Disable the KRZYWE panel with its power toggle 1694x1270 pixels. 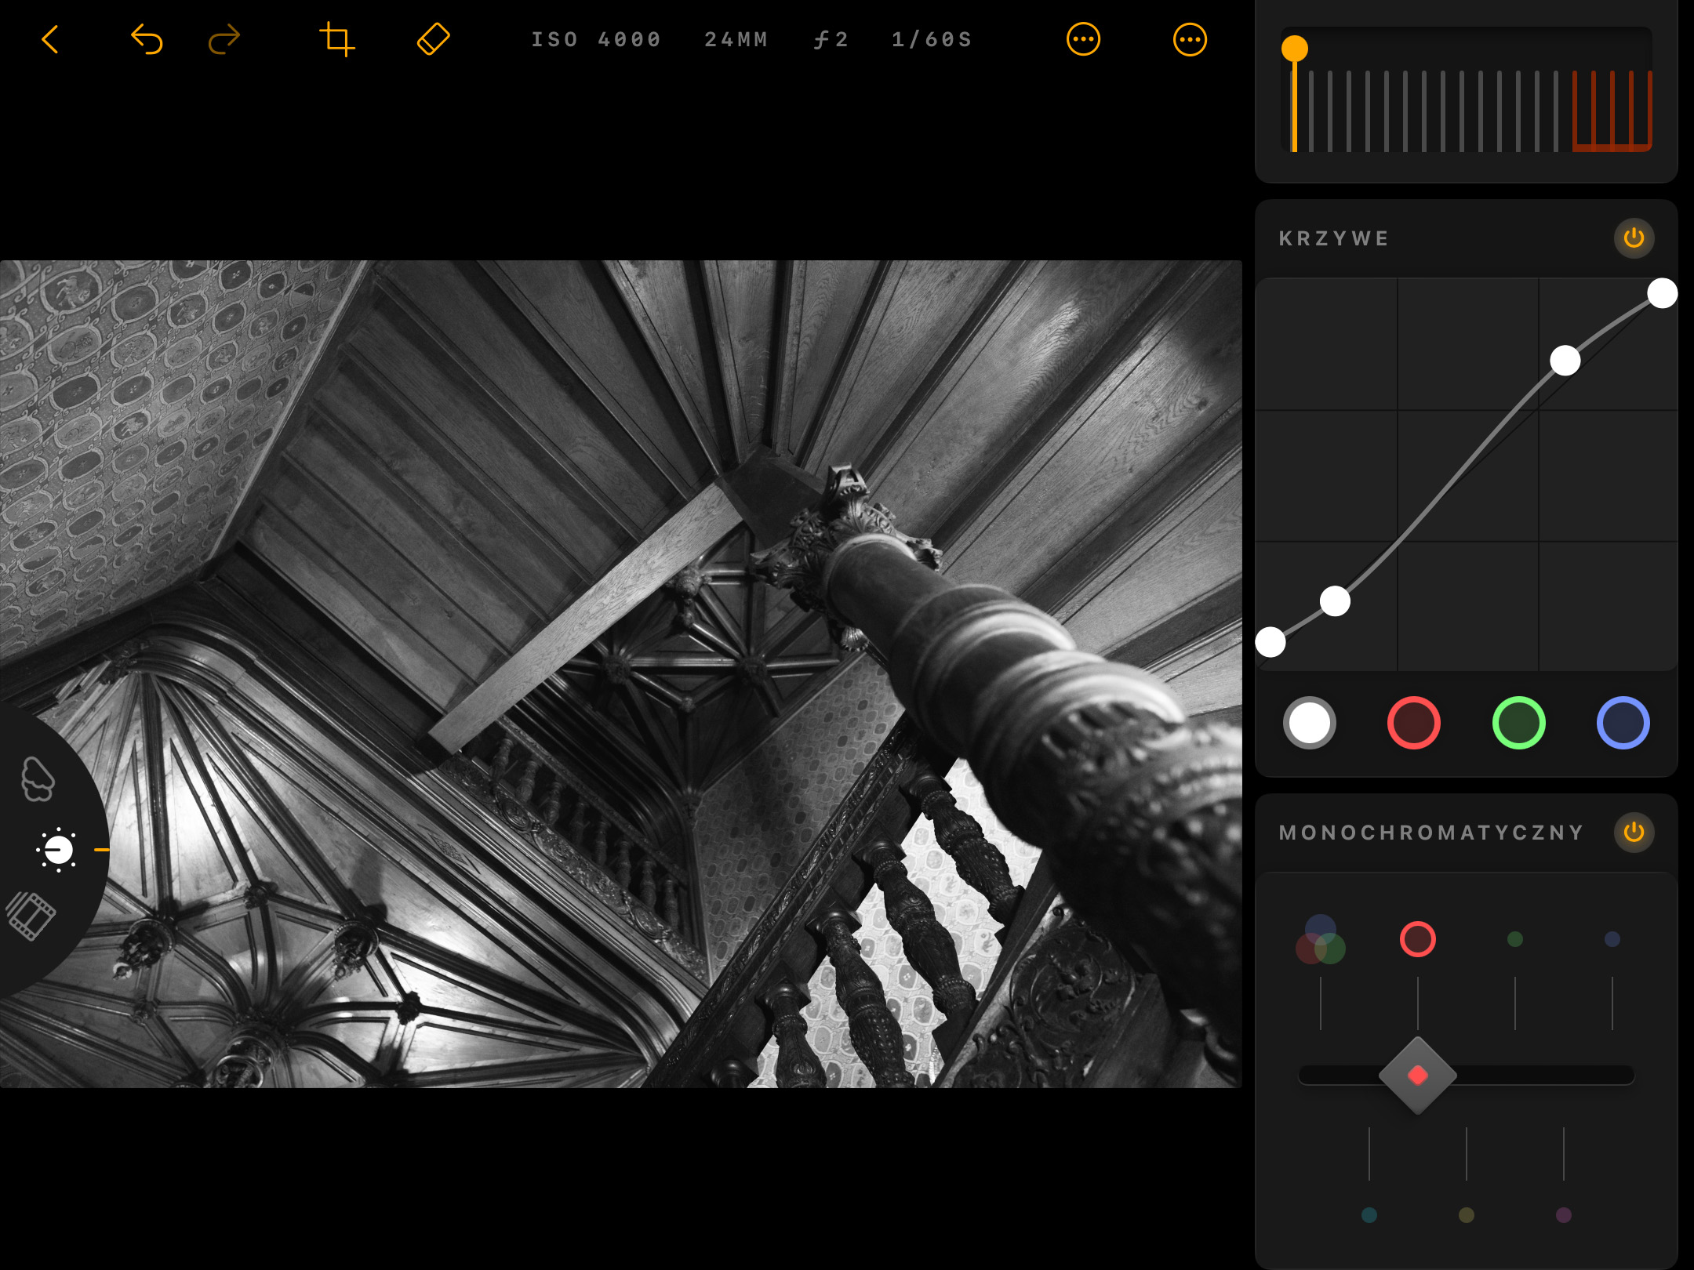[x=1634, y=238]
